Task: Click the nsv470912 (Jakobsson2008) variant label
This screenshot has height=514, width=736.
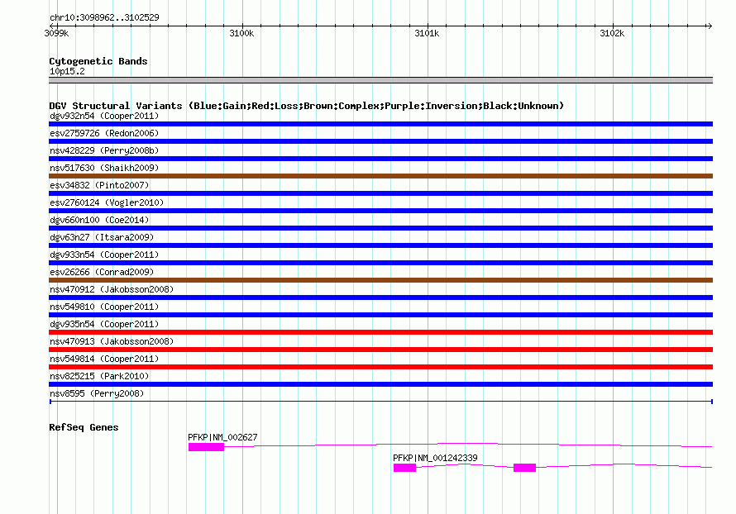Action: tap(112, 289)
